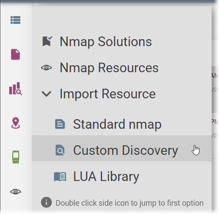
Task: Click the eye icon beside Nmap Resources
Action: 46,67
